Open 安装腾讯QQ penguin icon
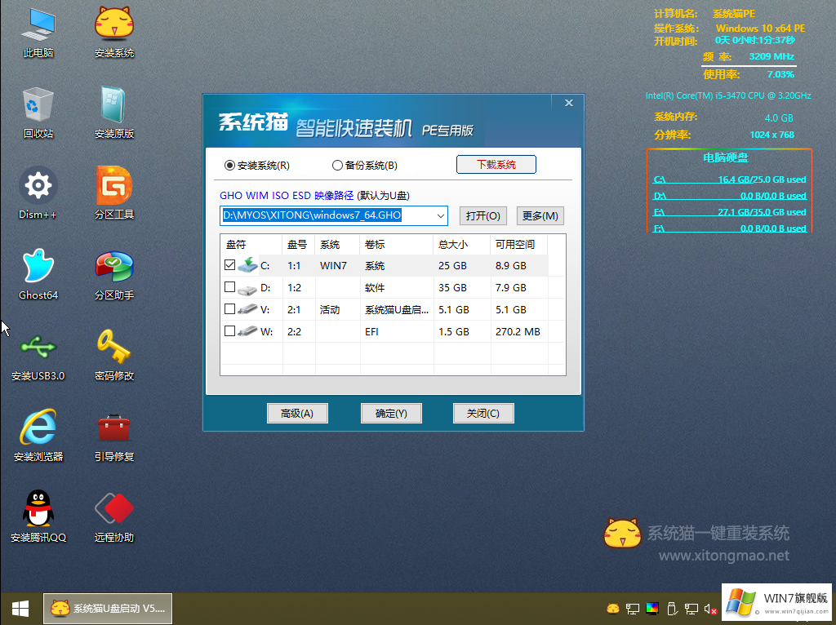 [38, 516]
